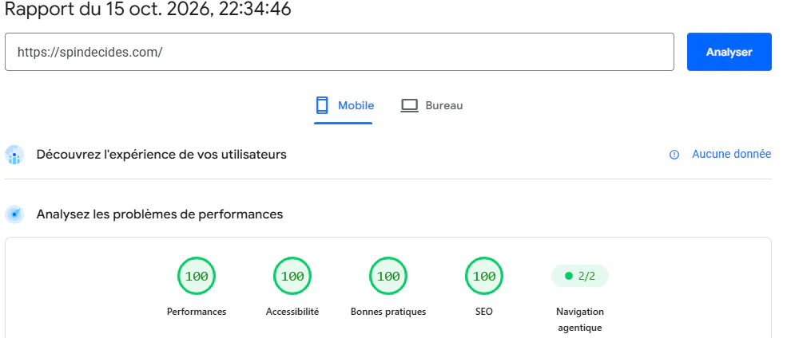Switch to the Mobile tab

pos(344,105)
